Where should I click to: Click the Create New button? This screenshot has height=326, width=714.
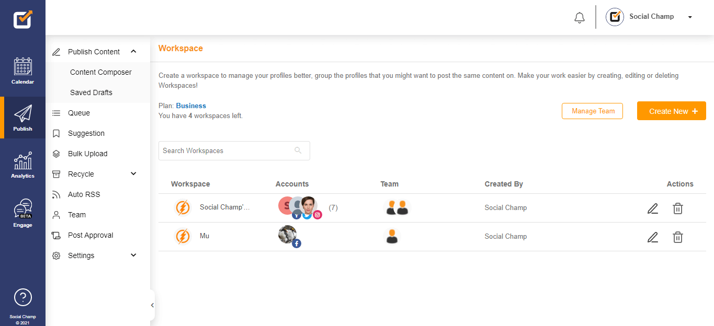tap(672, 111)
